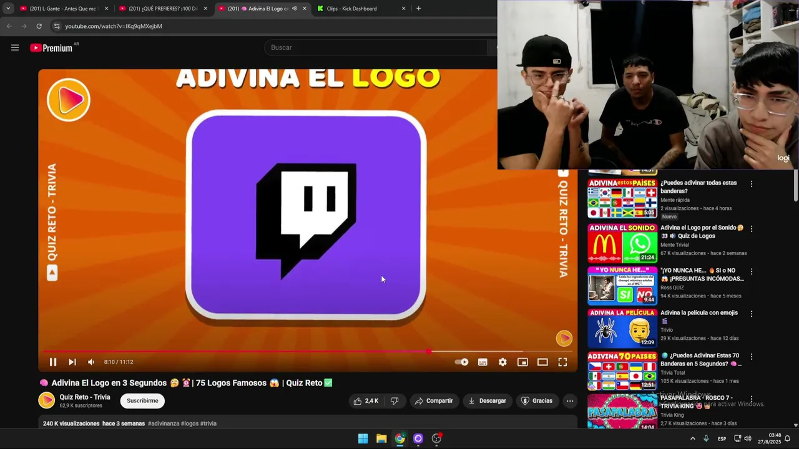Open tab search dropdown arrow

coord(8,9)
